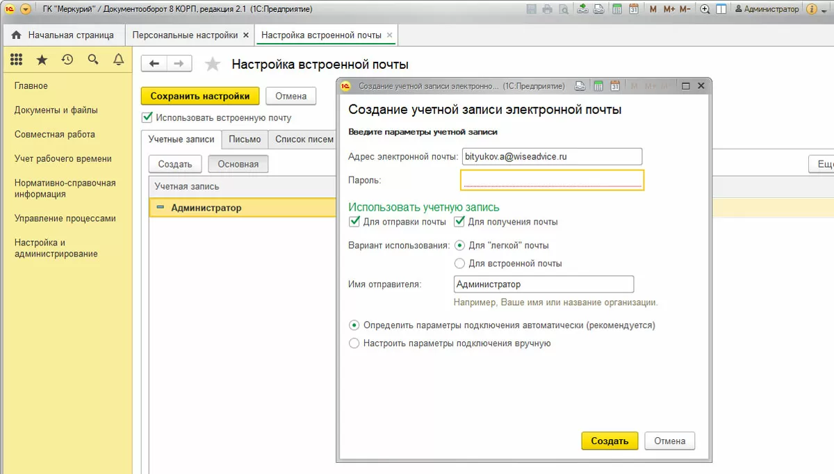Click the Get Link icon with green arrow
The width and height of the screenshot is (834, 474).
coord(582,10)
